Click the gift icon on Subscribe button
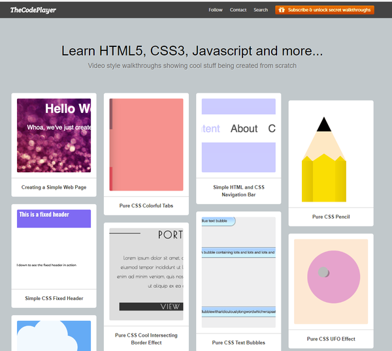Viewport: 392px width, 351px height. 282,10
